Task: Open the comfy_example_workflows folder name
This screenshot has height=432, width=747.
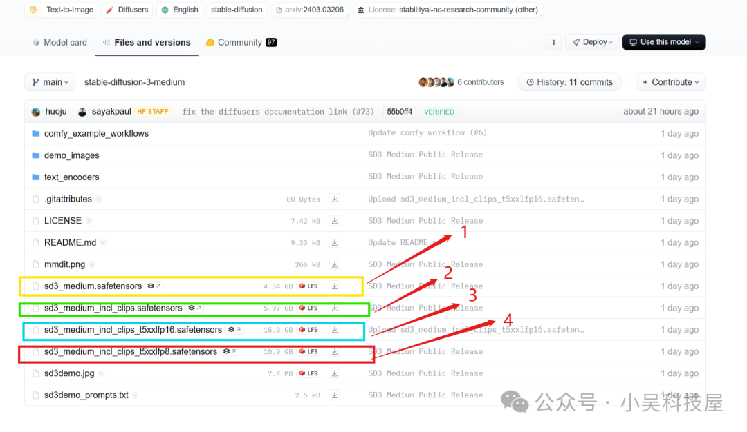Action: [96, 134]
